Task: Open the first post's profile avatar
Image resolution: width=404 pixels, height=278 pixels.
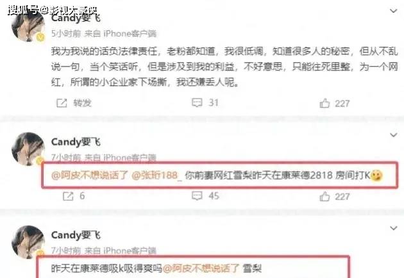Action: coord(28,26)
